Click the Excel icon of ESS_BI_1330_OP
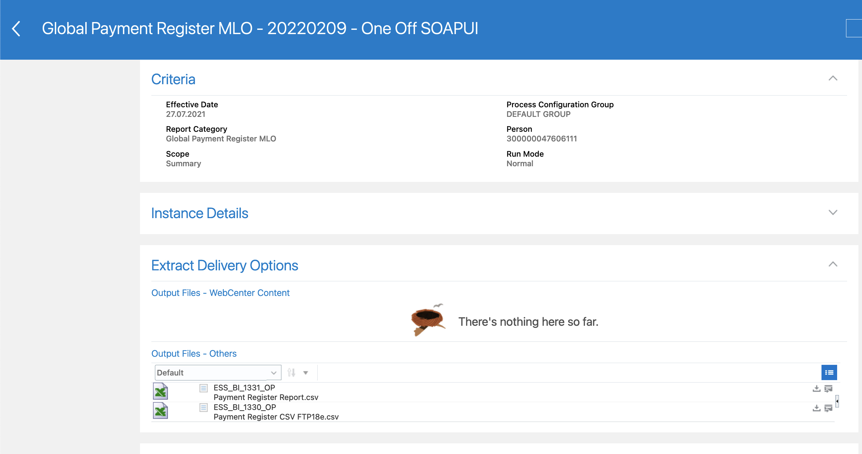 [x=161, y=411]
